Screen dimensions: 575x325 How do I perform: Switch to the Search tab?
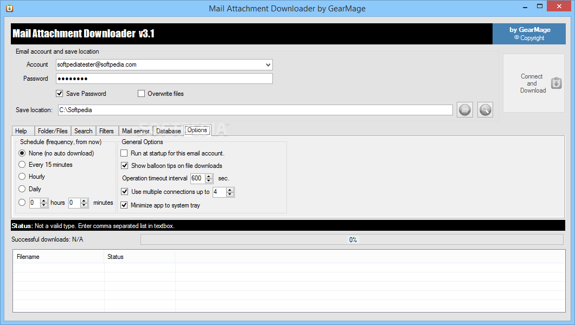83,131
